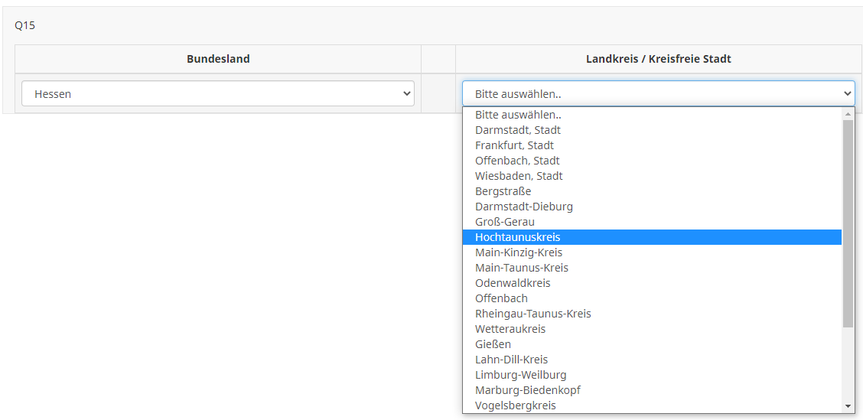This screenshot has height=420, width=863.
Task: Click the Landkreis / Kreisfreie Stadt column header
Action: 658,59
